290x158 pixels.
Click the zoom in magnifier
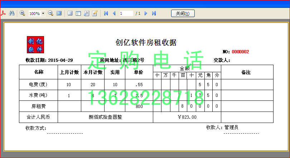[22, 13]
